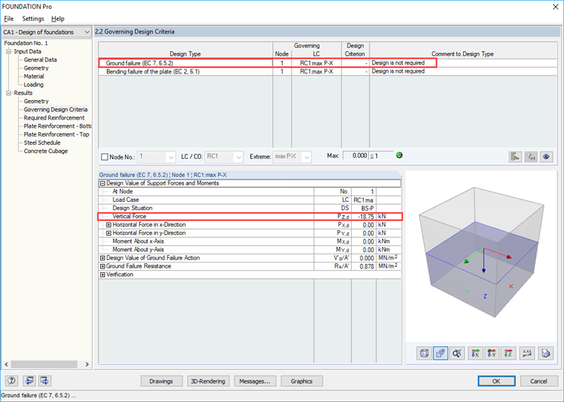Viewport: 564px width, 402px height.
Task: Click the results graphic icon above table
Action: click(516, 156)
